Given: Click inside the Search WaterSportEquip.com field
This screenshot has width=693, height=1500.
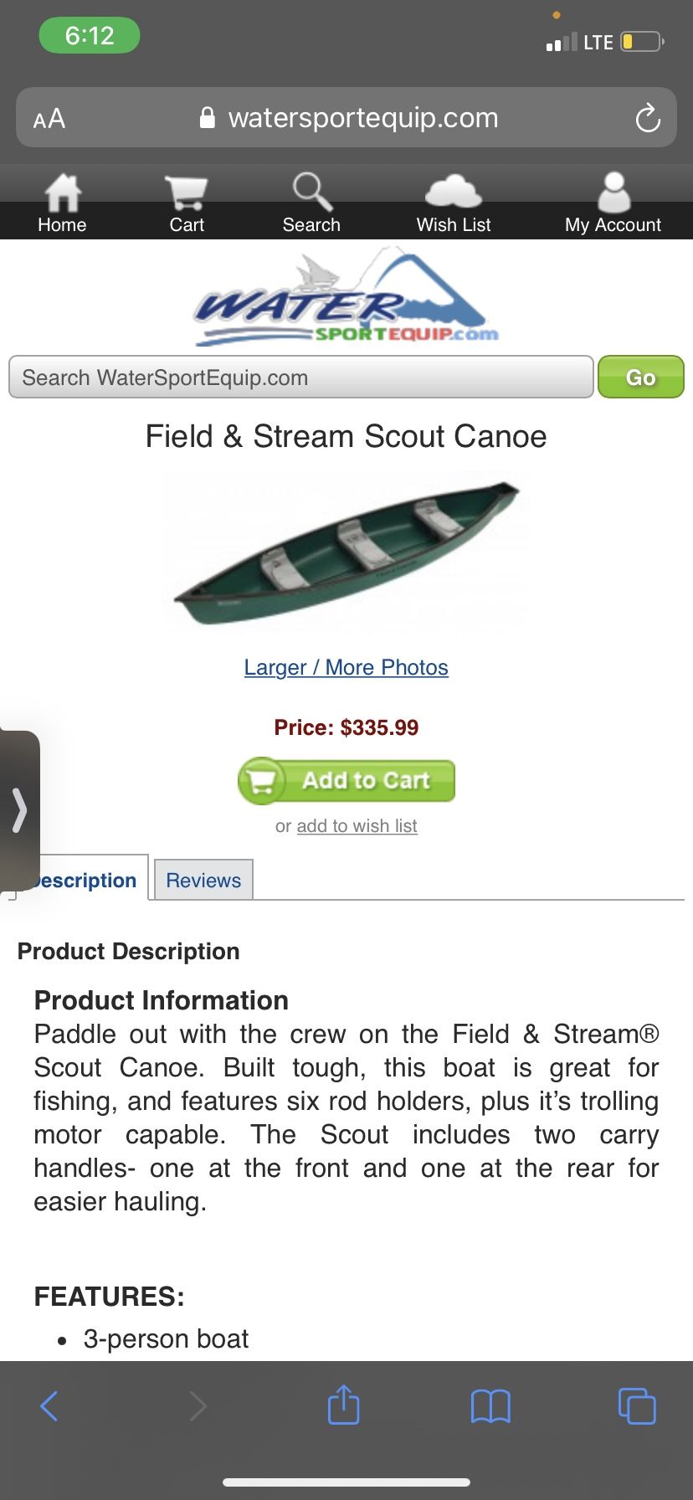Looking at the screenshot, I should pos(301,377).
